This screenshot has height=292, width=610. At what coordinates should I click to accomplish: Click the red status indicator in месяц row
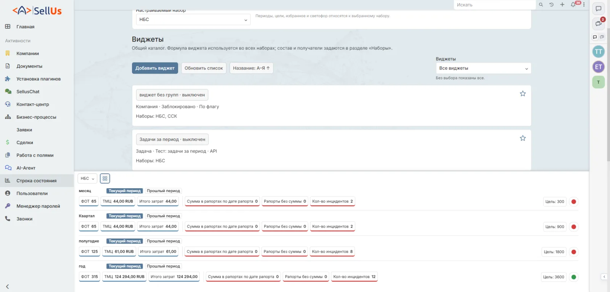(573, 202)
